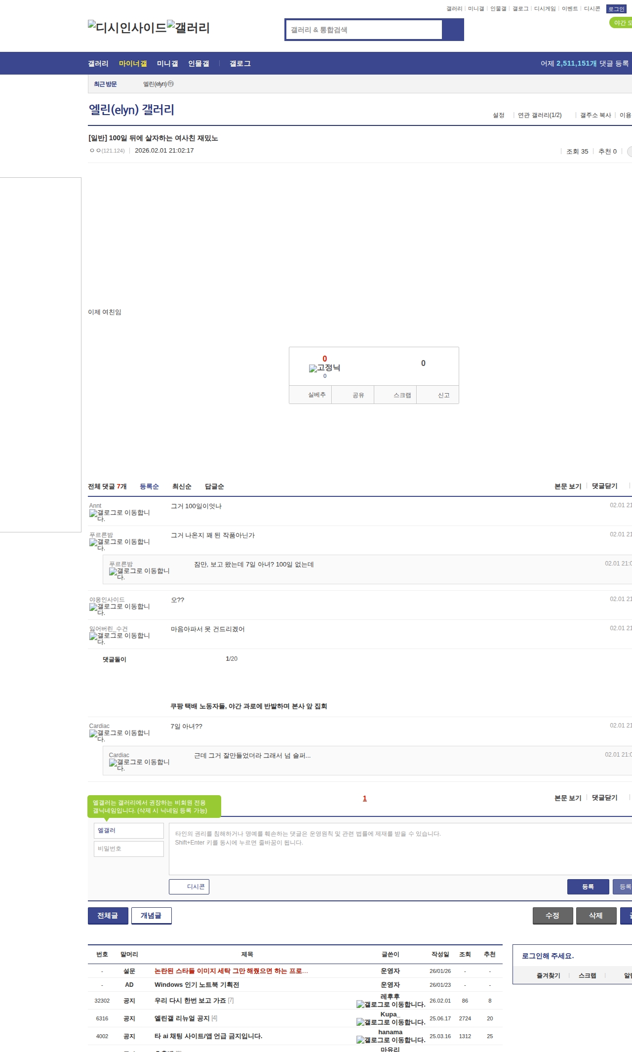Click gallog icon next to 레후후 notice
This screenshot has width=632, height=1052.
click(360, 1005)
